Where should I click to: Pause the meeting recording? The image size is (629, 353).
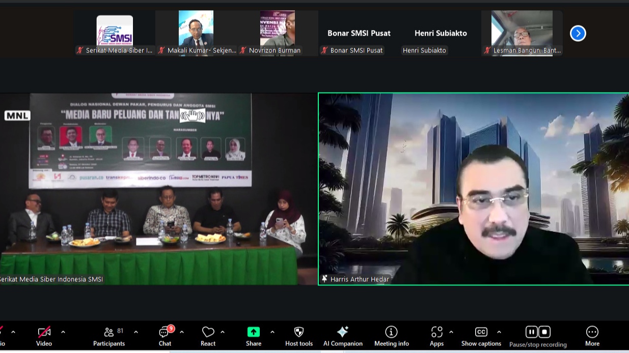point(531,332)
